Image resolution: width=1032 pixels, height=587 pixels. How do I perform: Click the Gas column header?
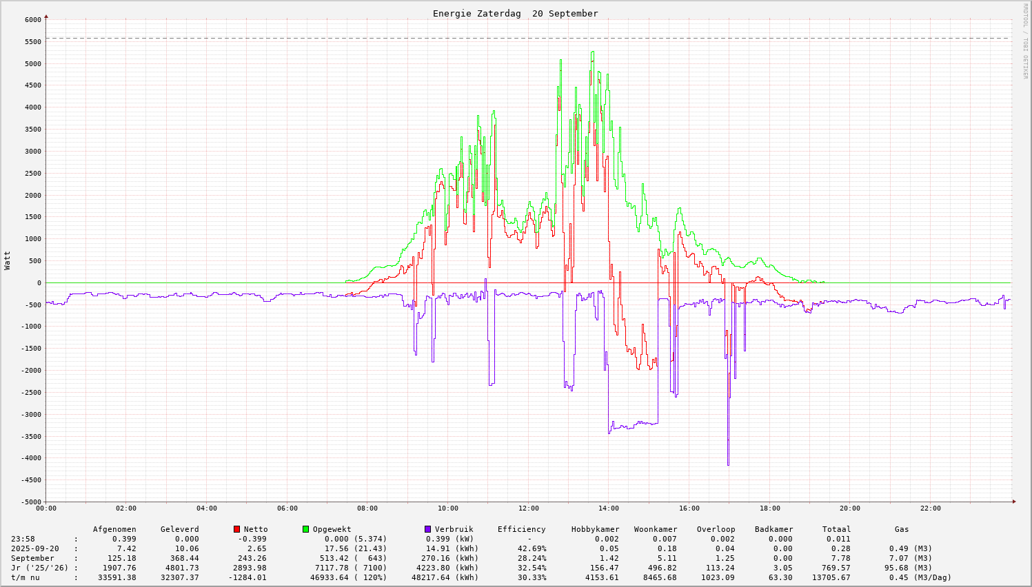click(902, 529)
